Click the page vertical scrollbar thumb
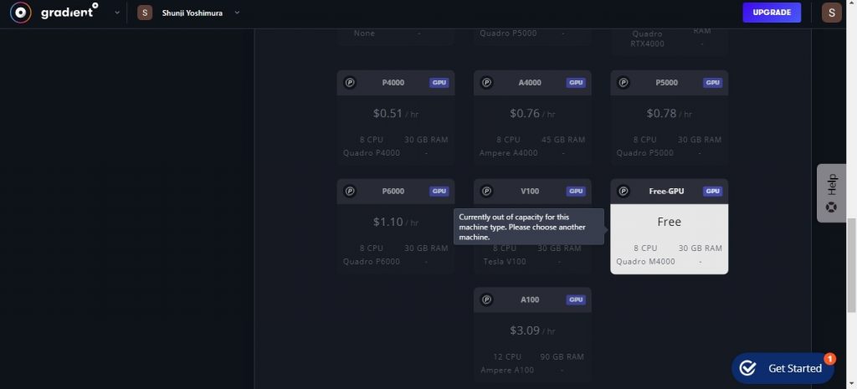The height and width of the screenshot is (389, 857). pos(851,264)
